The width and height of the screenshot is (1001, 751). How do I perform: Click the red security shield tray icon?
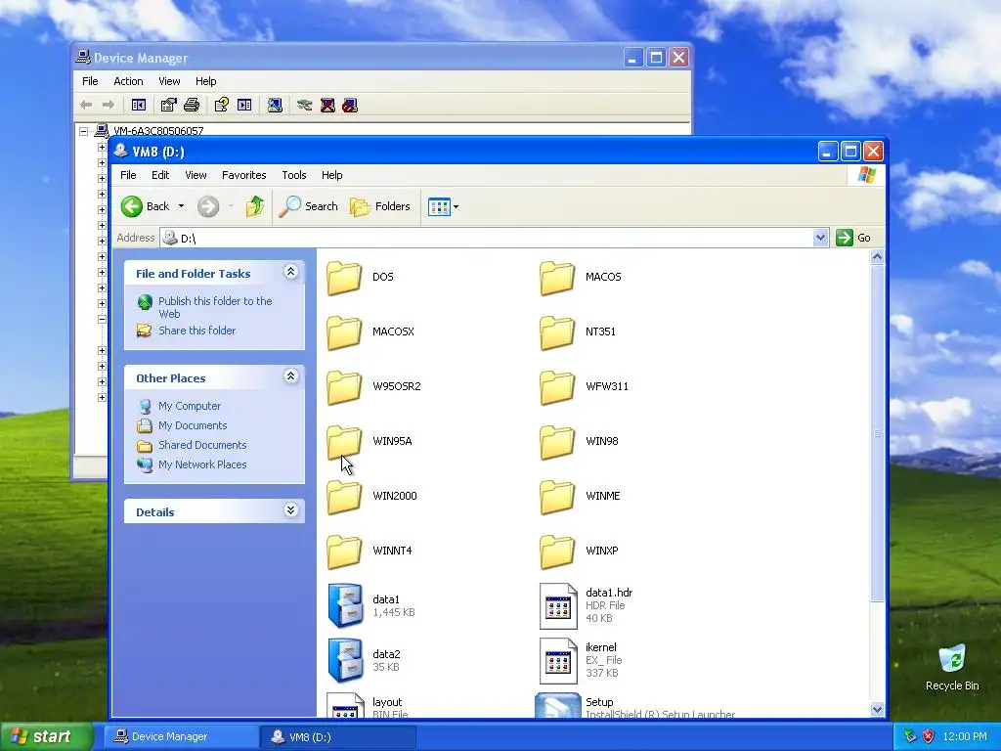point(929,736)
